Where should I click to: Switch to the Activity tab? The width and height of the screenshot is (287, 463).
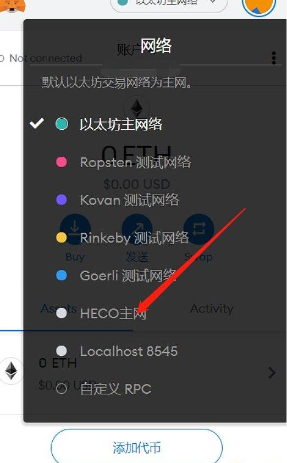pos(212,308)
